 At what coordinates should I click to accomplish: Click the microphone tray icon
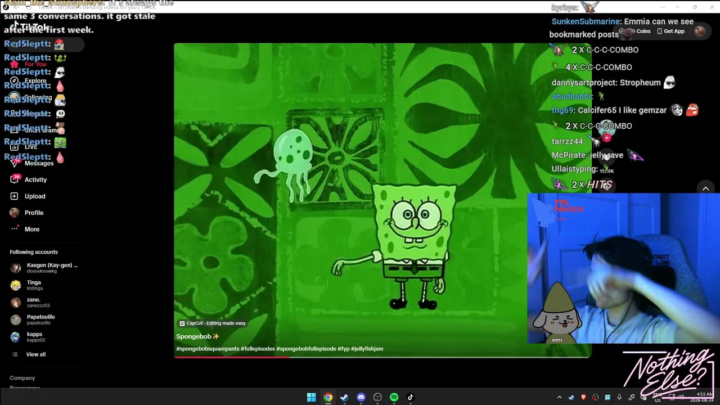tap(619, 398)
